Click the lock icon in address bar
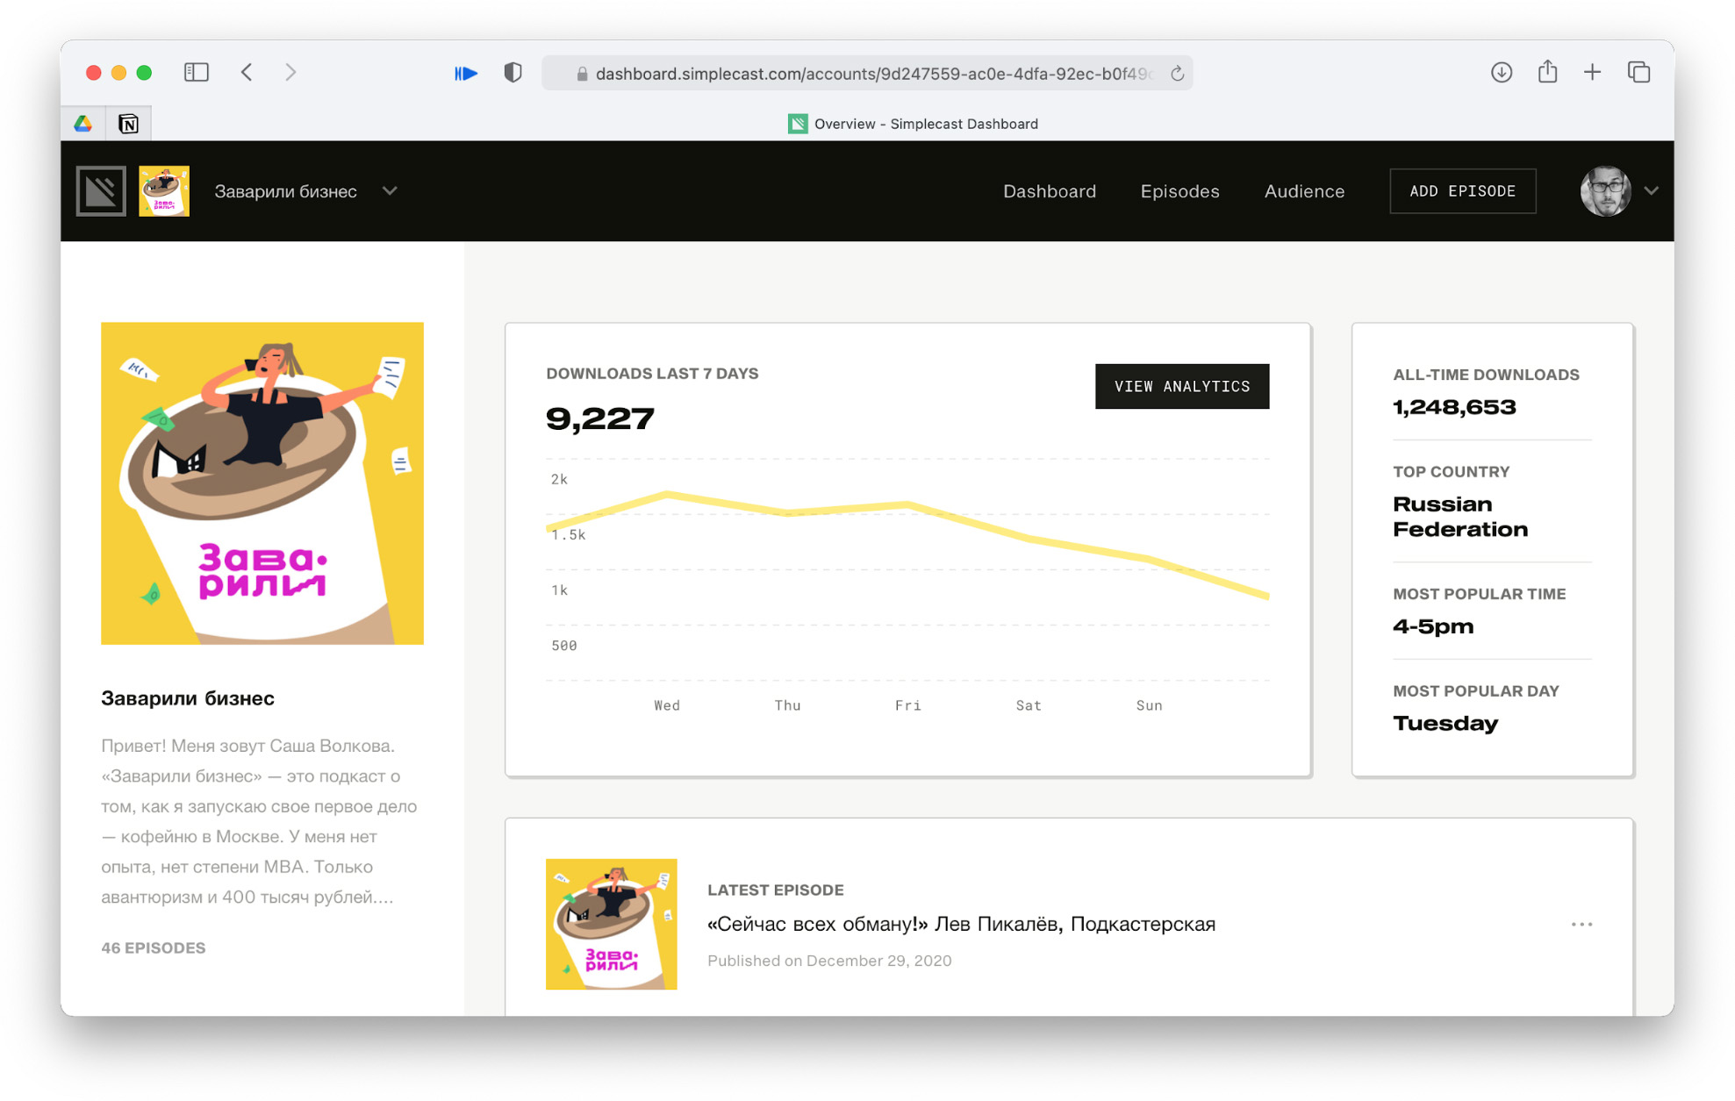1735x1101 pixels. pyautogui.click(x=581, y=74)
